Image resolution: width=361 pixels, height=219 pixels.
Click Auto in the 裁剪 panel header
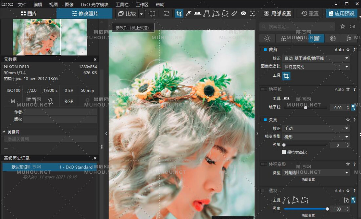tap(339, 49)
